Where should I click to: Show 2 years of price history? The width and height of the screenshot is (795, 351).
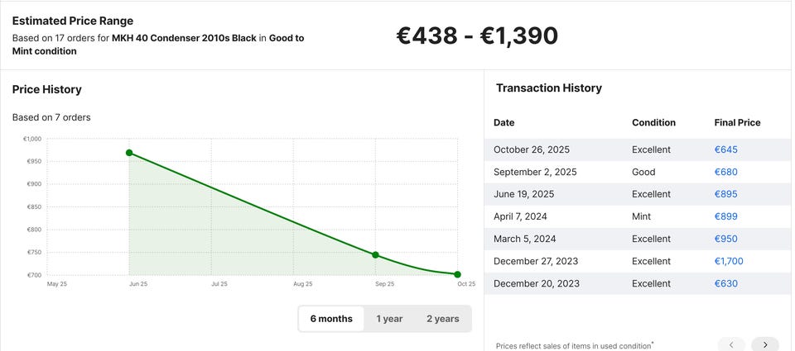(x=442, y=319)
